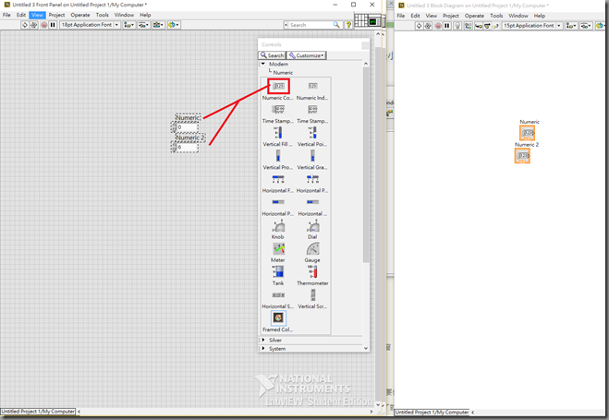Select Gauge control in palette

[x=312, y=249]
